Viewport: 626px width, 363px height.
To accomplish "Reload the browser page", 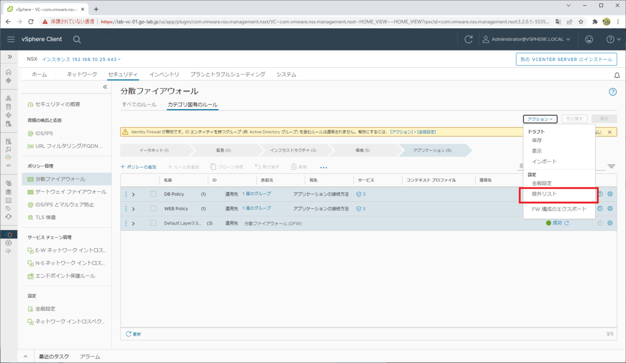I will pos(31,22).
